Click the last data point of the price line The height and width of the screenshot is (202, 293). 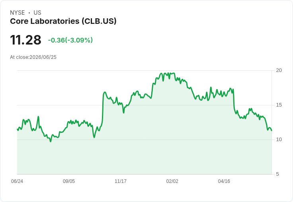[x=272, y=130]
